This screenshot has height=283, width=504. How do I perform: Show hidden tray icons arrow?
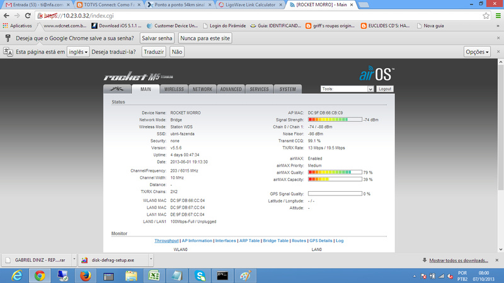click(415, 276)
